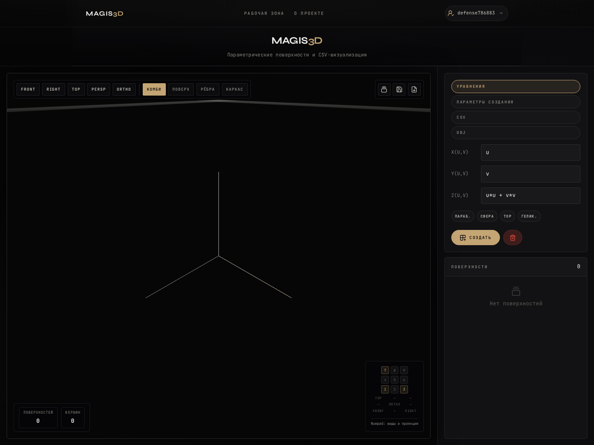Go to О ПРОЕКТЕ in the top menu

coord(309,14)
